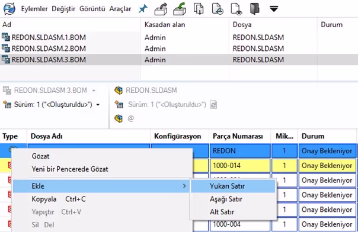Screen dimensions: 358x232
Task: Click the document history clock icon
Action: pos(218,9)
